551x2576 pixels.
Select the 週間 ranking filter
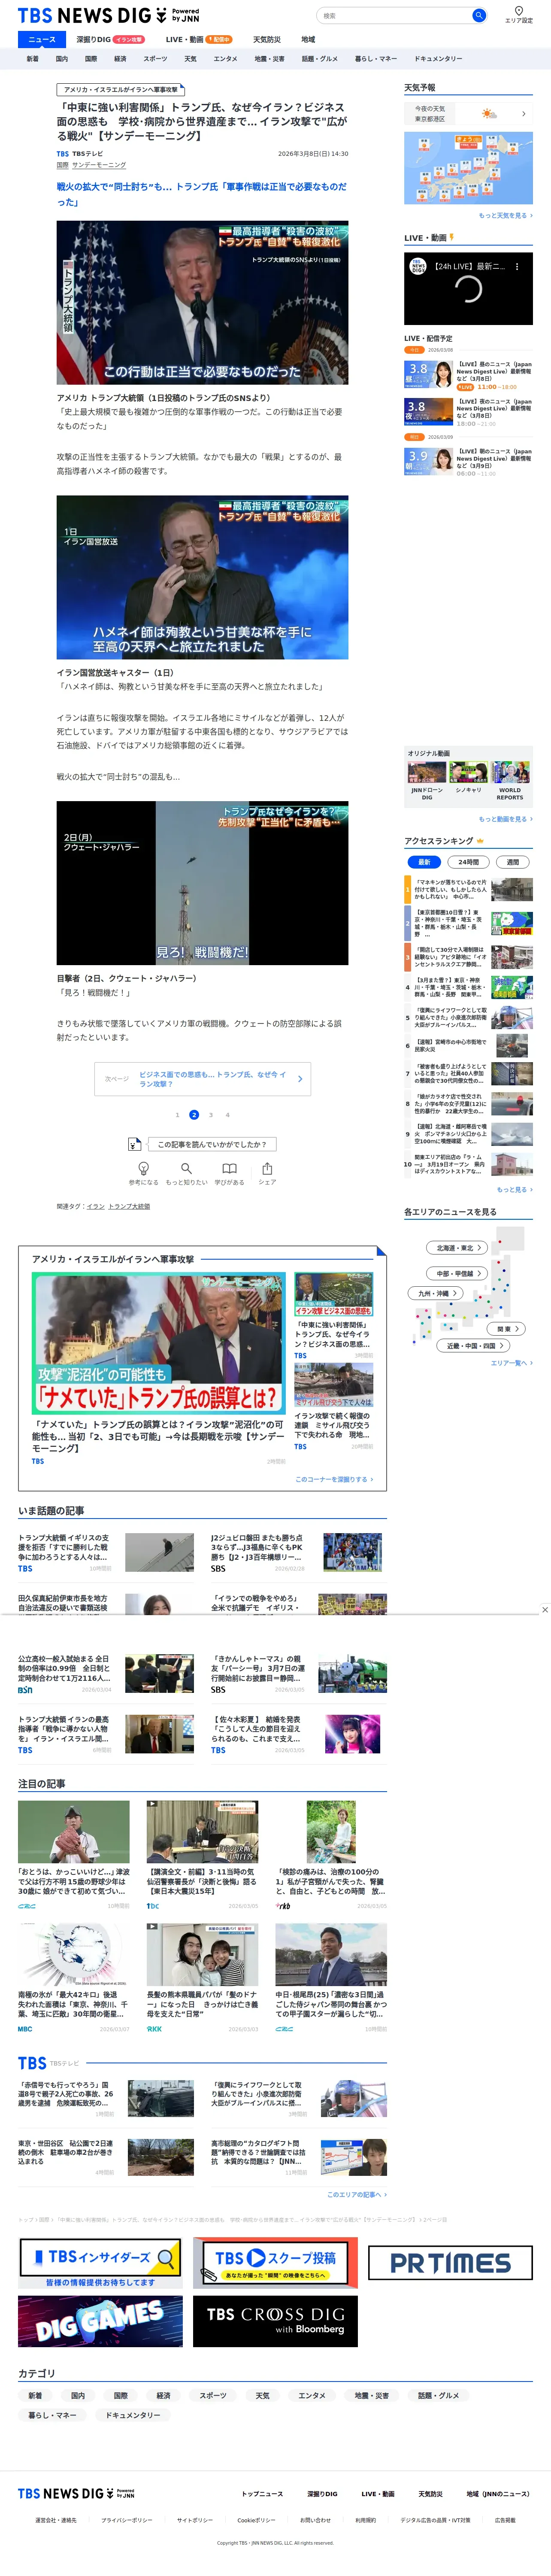(512, 862)
